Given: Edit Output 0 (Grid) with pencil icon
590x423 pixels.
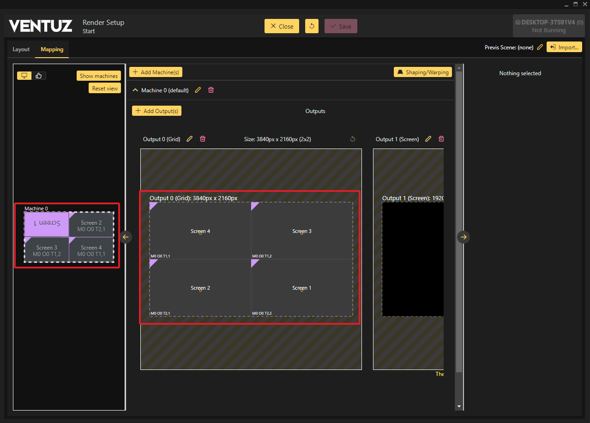Looking at the screenshot, I should 189,139.
